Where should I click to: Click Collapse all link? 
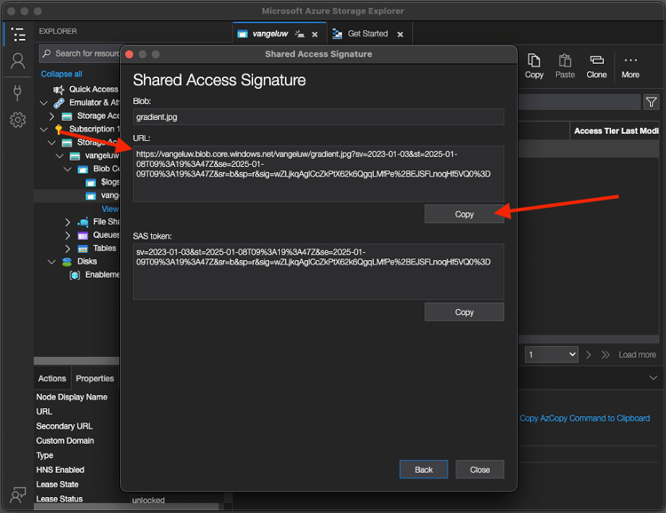(61, 75)
